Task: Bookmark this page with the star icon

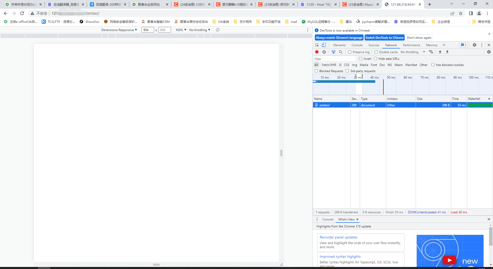Action: click(461, 13)
